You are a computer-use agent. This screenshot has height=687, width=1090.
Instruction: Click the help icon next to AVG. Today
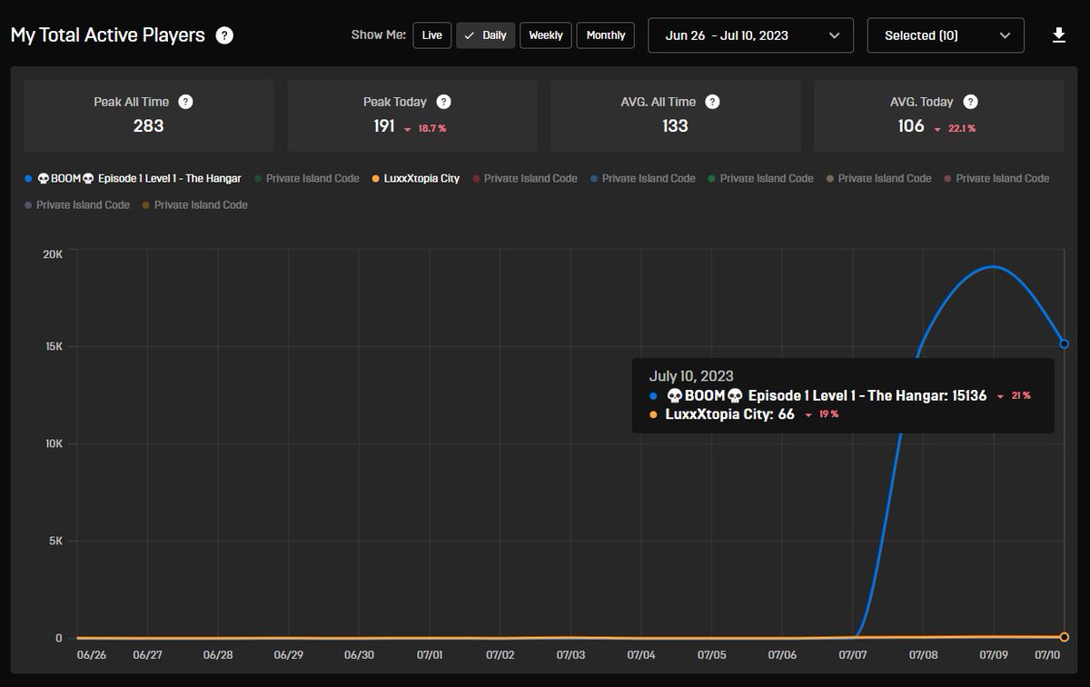tap(970, 102)
